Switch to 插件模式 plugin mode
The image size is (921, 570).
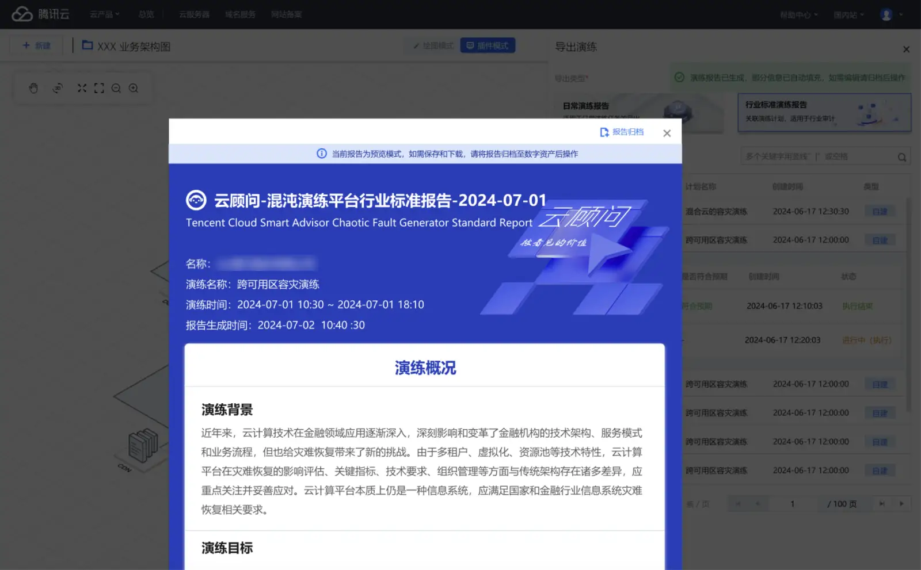pyautogui.click(x=488, y=45)
